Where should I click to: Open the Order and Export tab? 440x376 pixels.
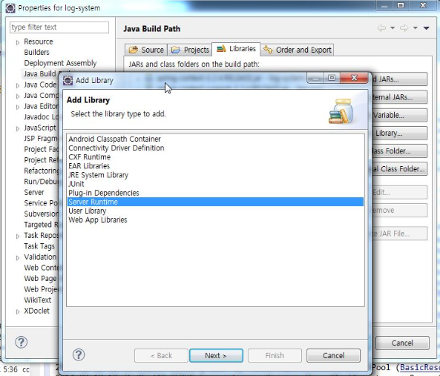point(298,50)
